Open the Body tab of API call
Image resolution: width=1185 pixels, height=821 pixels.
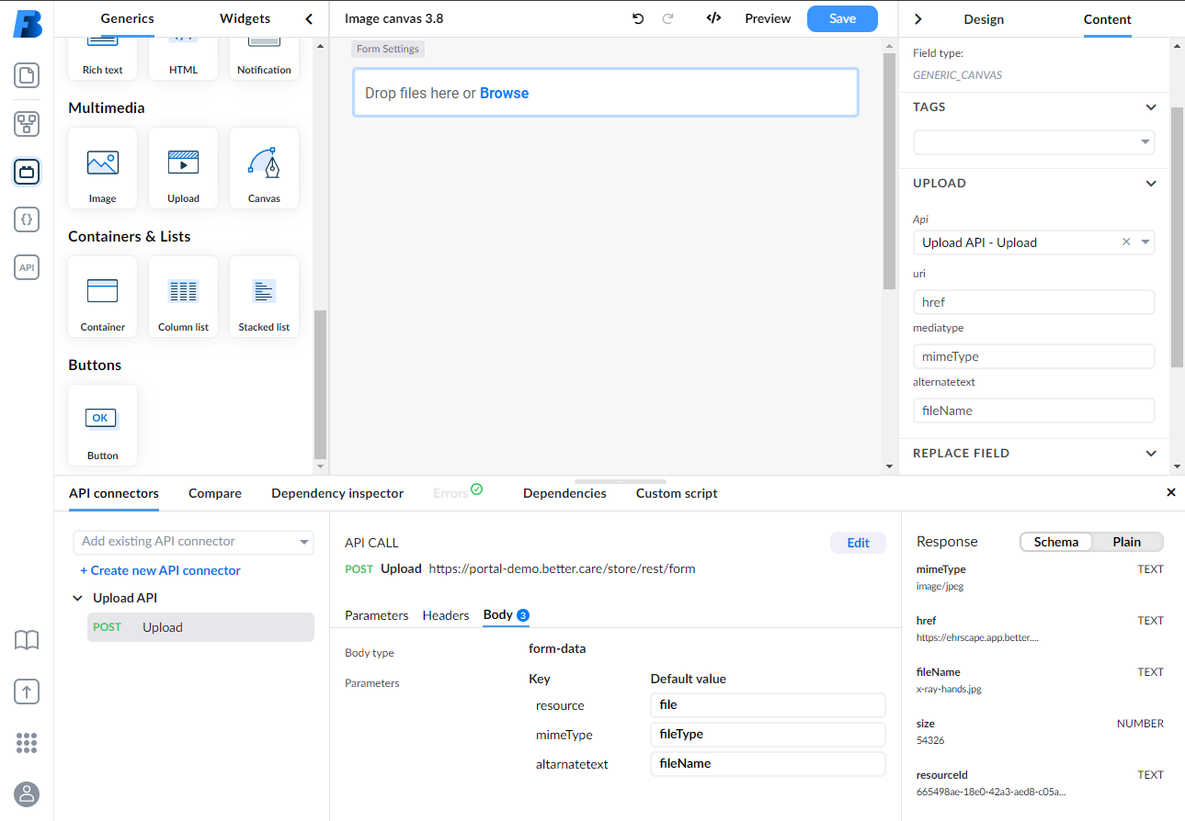pos(506,615)
